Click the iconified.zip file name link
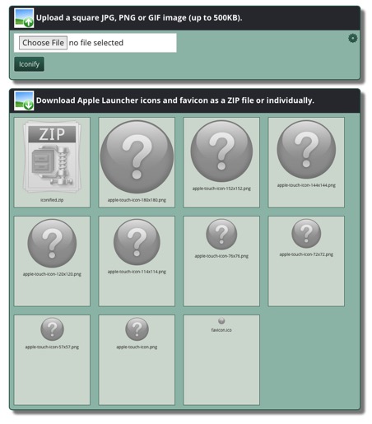The image size is (372, 424). (x=52, y=200)
